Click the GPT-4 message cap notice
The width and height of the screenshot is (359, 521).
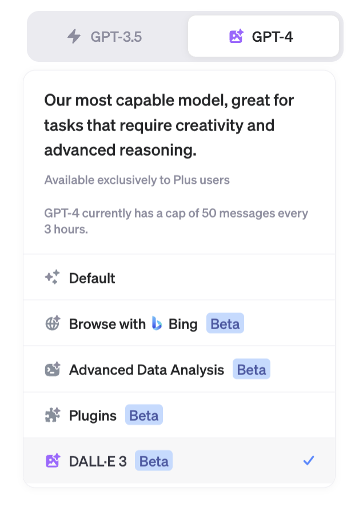(x=176, y=220)
